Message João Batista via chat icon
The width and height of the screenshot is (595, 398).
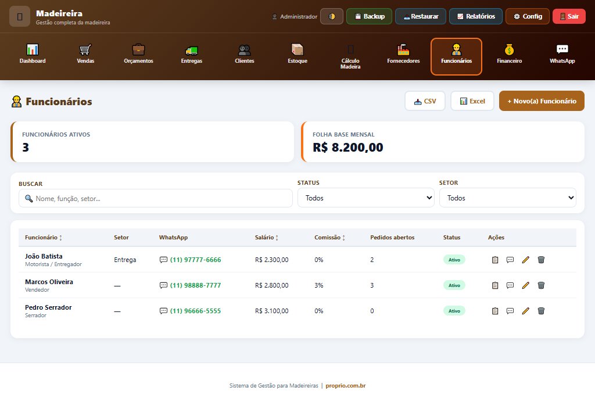(510, 260)
